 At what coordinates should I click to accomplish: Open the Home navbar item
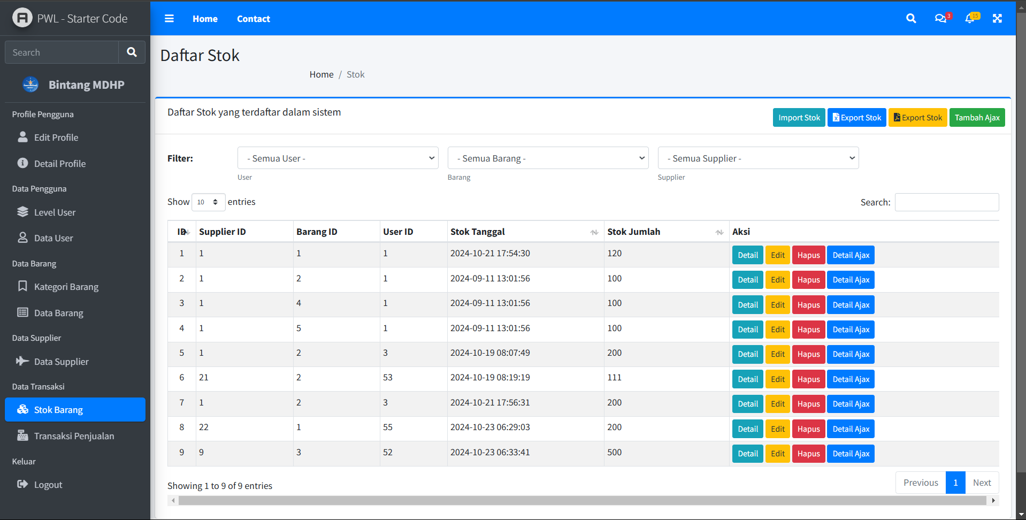click(x=205, y=19)
